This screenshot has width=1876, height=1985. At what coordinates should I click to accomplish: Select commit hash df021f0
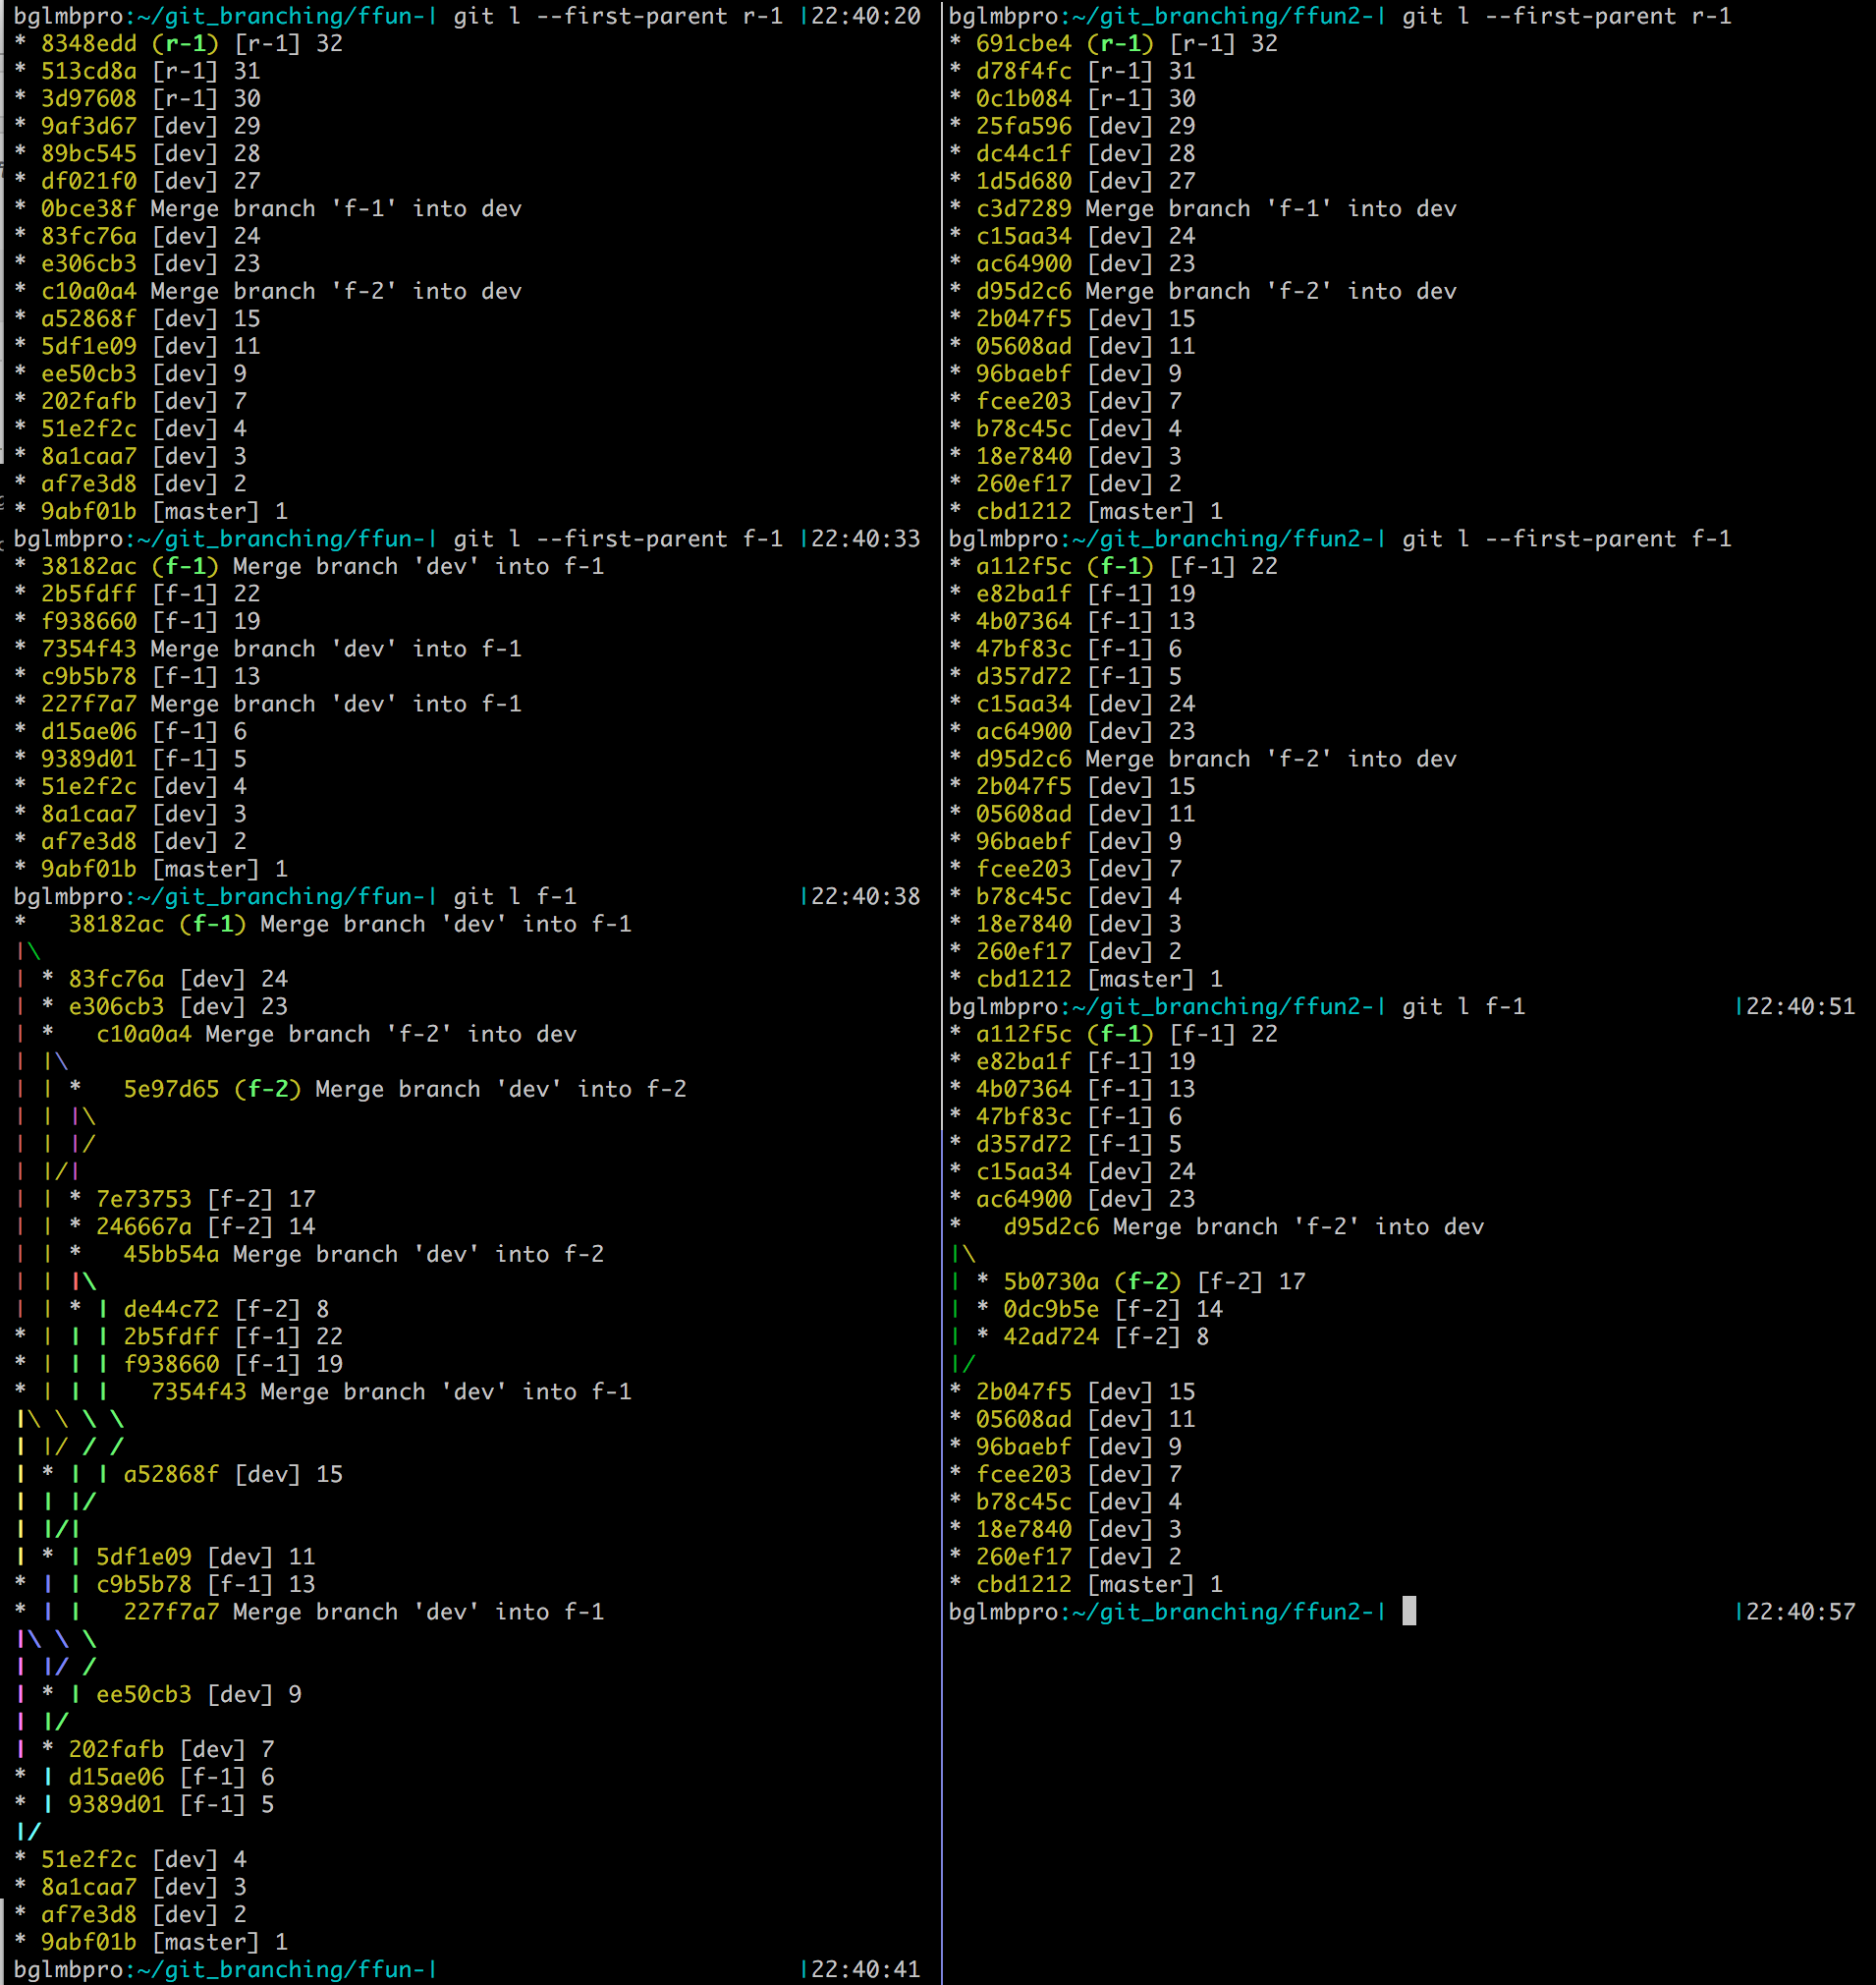[x=89, y=181]
